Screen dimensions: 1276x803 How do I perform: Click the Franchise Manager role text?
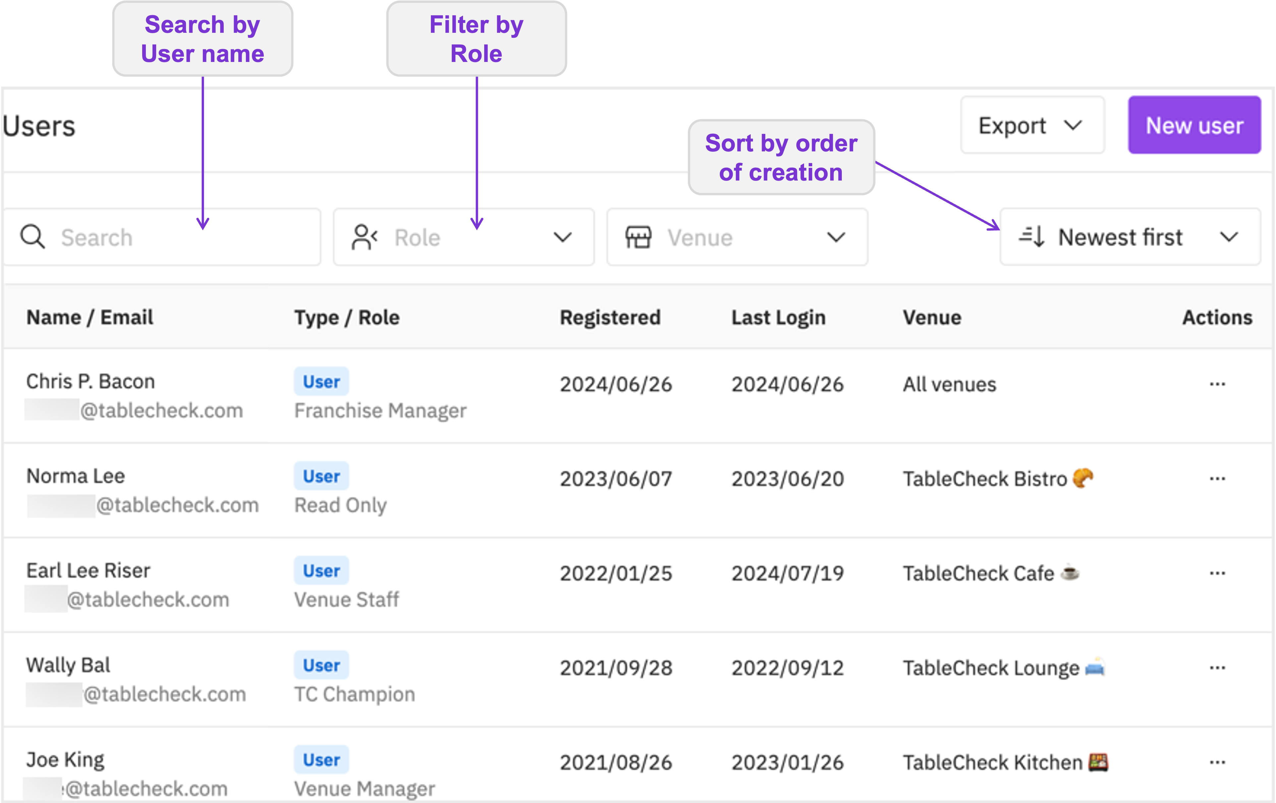(380, 411)
